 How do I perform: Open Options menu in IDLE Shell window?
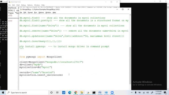click(30, 5)
